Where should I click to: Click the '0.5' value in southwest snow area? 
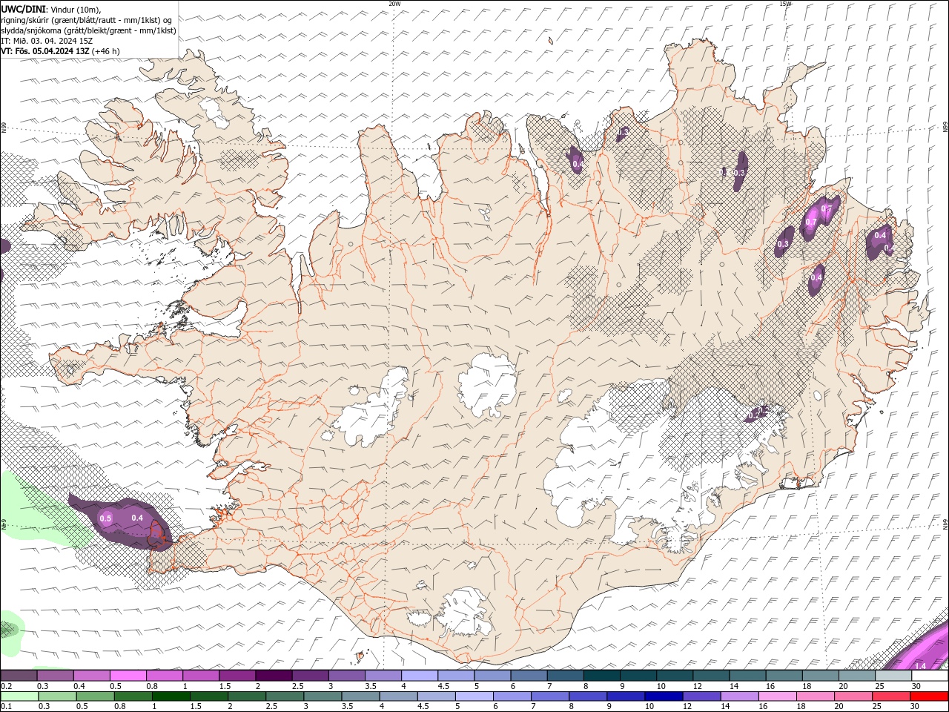[105, 519]
